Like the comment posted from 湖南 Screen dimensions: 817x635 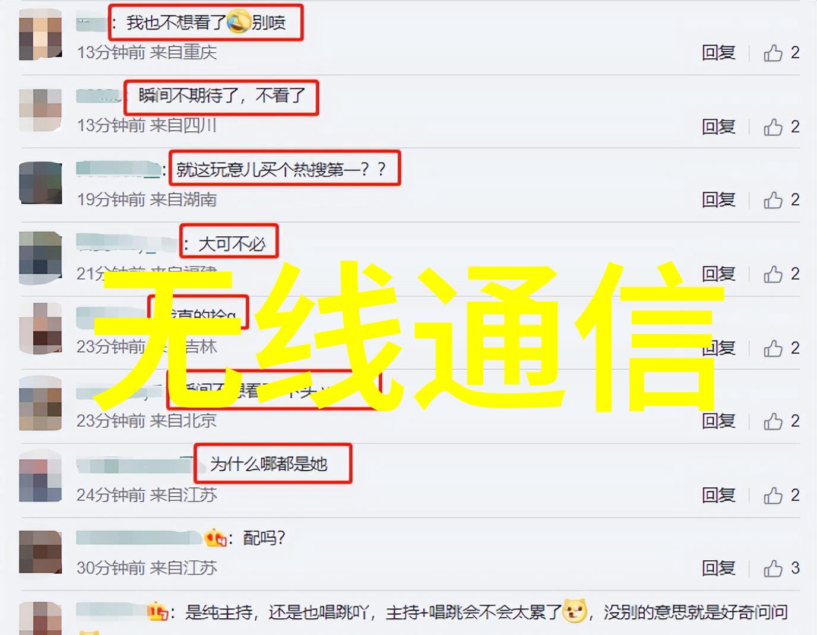(x=772, y=200)
